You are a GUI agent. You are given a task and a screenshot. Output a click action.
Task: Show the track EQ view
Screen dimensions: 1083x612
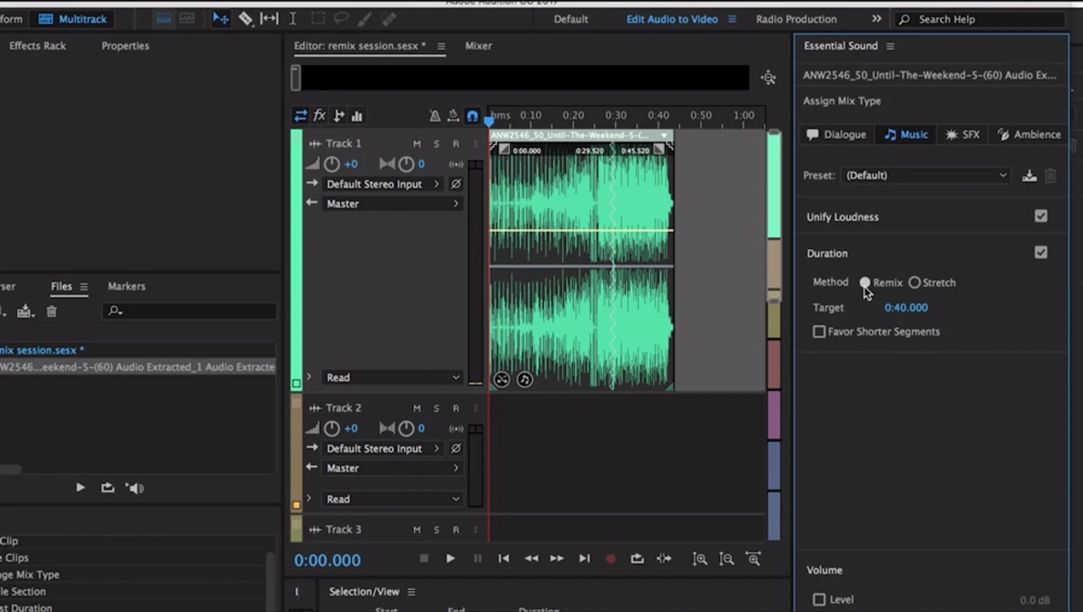357,116
